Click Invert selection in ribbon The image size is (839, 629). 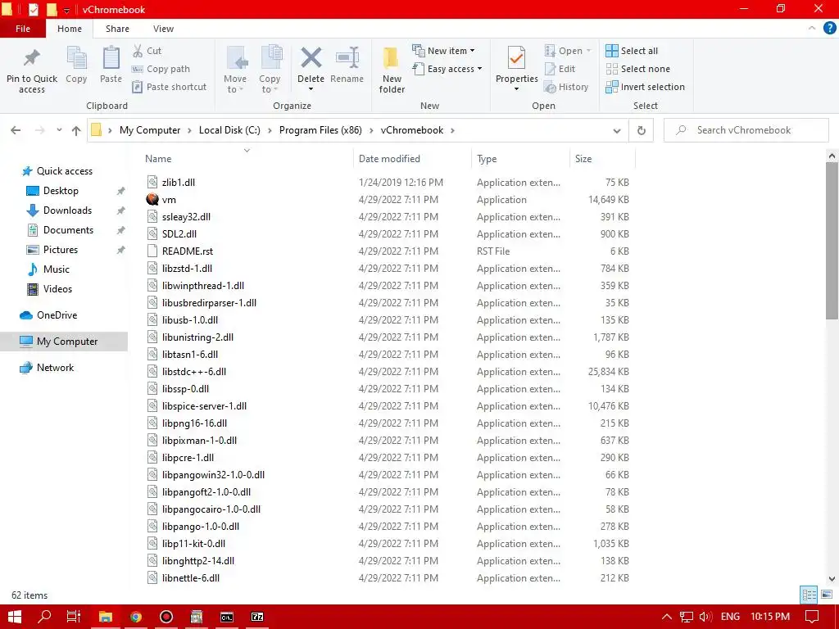tap(645, 87)
